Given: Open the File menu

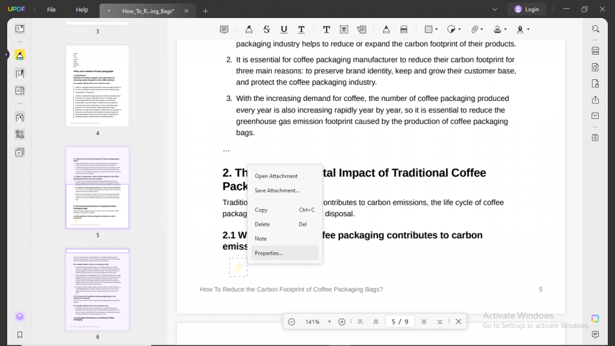Looking at the screenshot, I should point(51,9).
